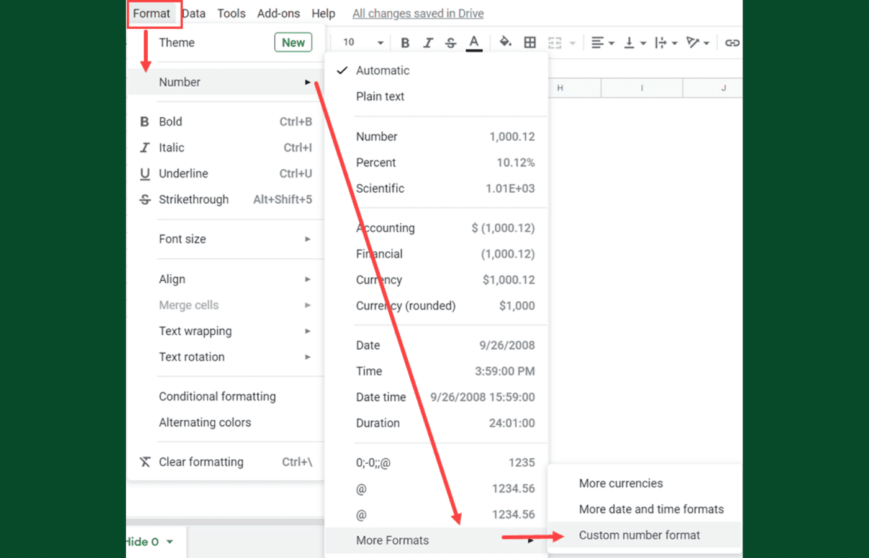Click the Borders grid icon
Image resolution: width=869 pixels, height=558 pixels.
pyautogui.click(x=529, y=42)
